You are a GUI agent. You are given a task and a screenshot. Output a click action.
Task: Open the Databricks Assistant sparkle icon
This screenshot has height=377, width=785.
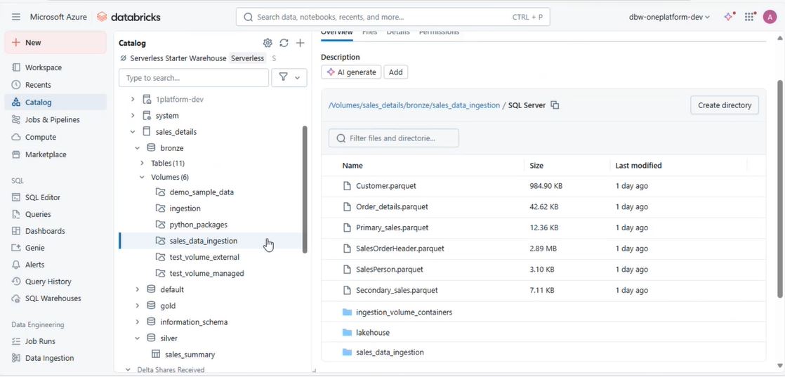click(x=730, y=17)
